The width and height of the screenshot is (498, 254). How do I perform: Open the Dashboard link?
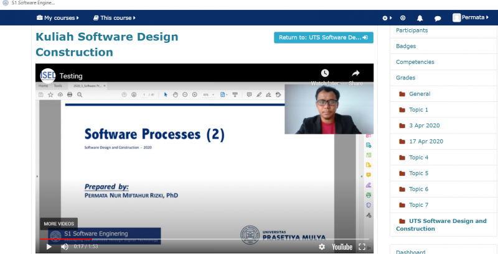point(410,252)
